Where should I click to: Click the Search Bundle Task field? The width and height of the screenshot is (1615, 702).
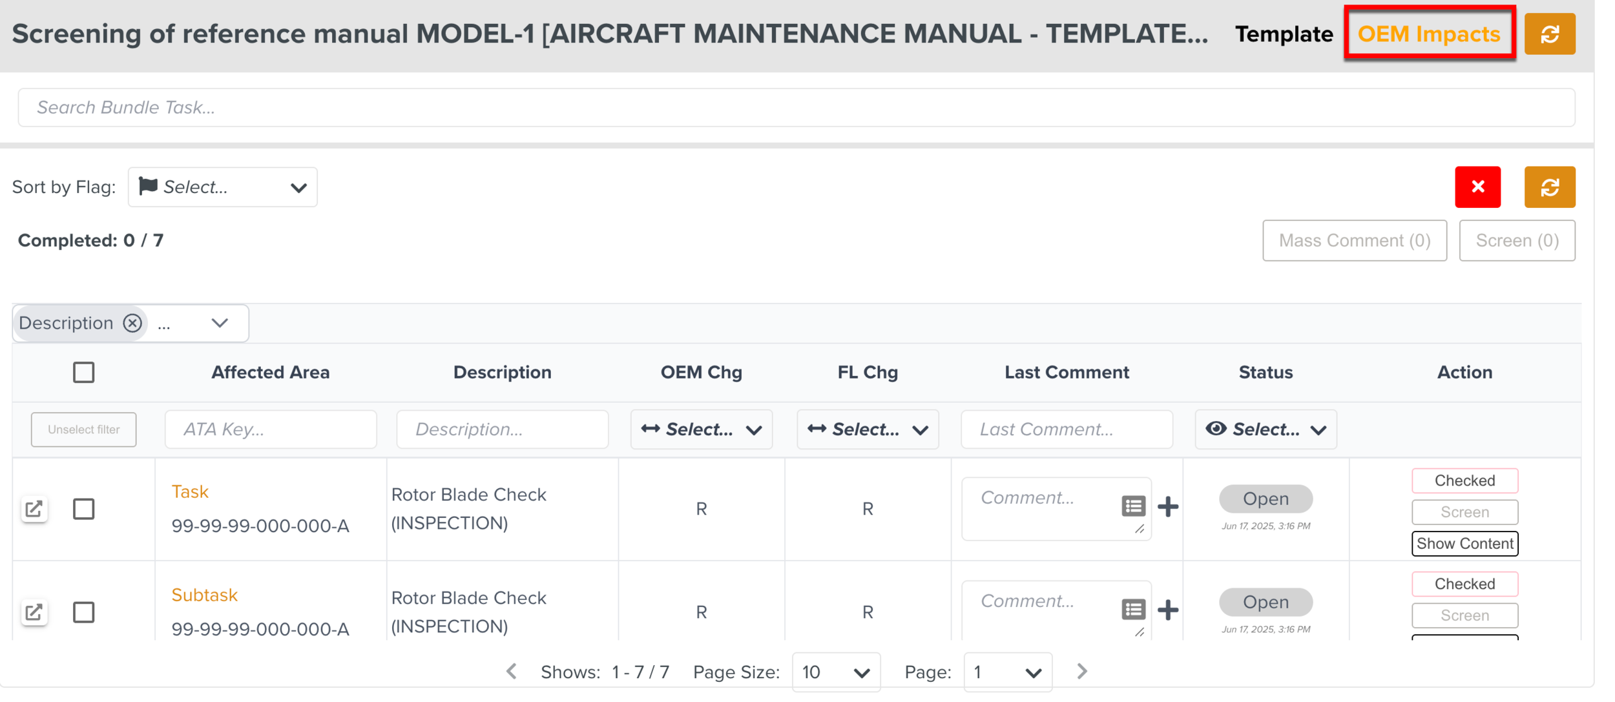(x=796, y=108)
